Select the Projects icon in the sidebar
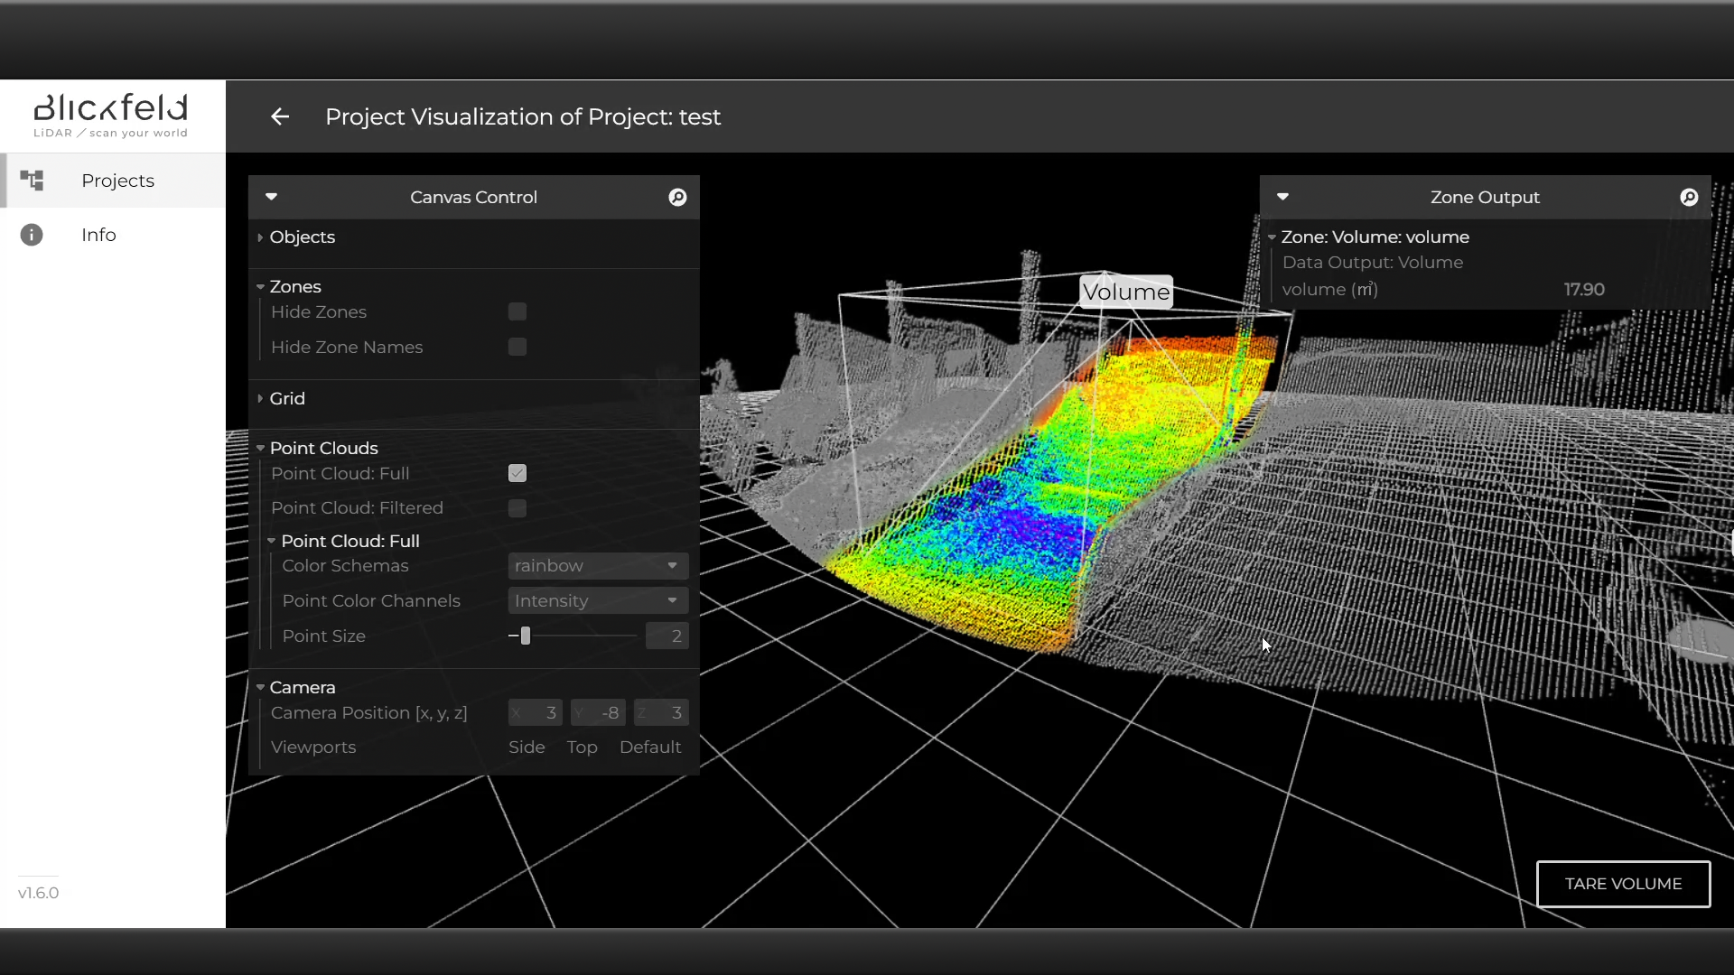Viewport: 1734px width, 975px height. coord(33,181)
